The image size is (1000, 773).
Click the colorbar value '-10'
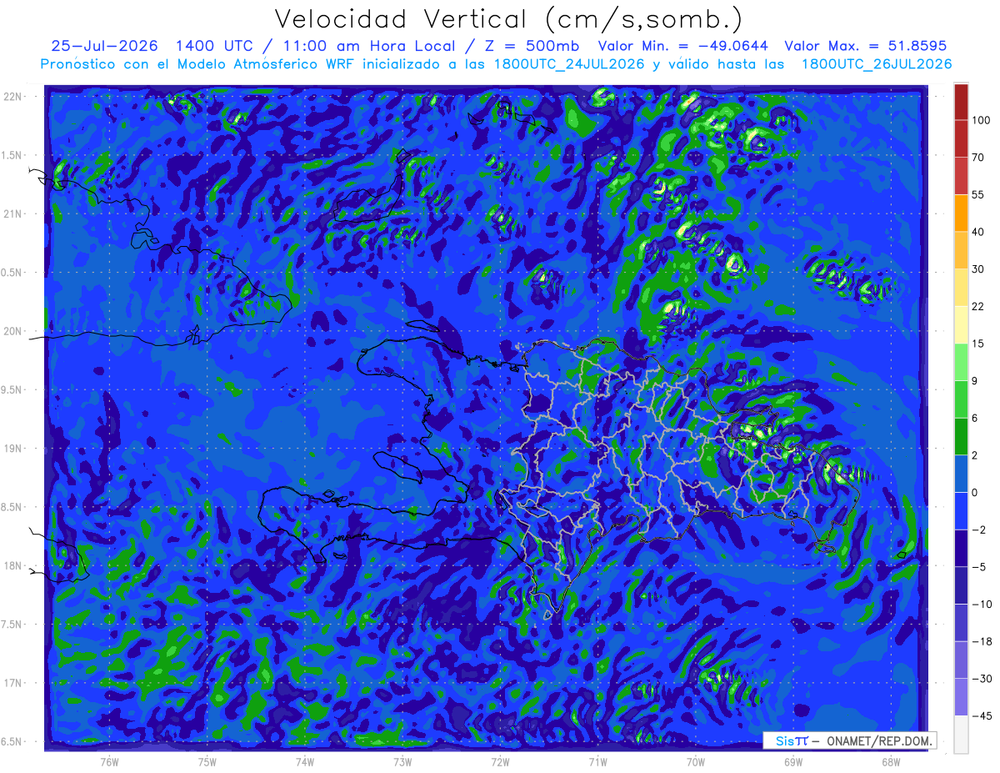click(981, 604)
